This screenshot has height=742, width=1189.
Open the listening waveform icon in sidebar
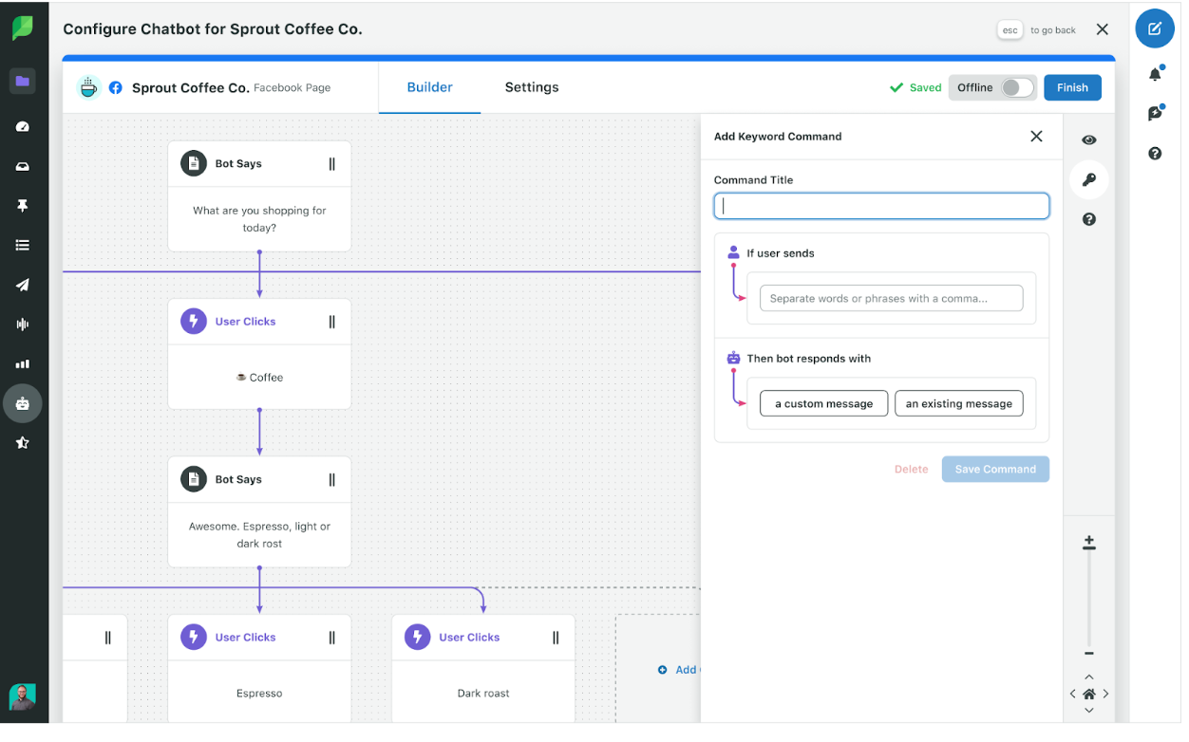[23, 325]
